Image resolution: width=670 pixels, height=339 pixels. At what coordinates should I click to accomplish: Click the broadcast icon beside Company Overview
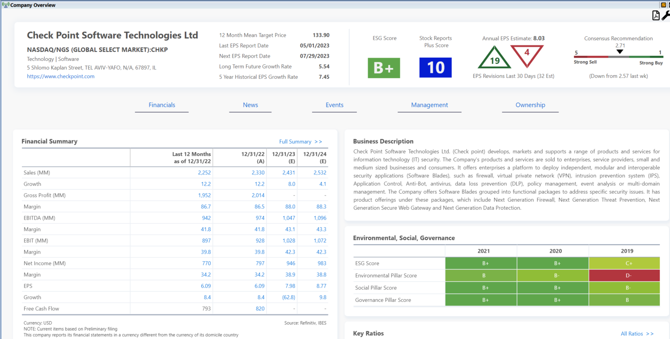(6, 5)
